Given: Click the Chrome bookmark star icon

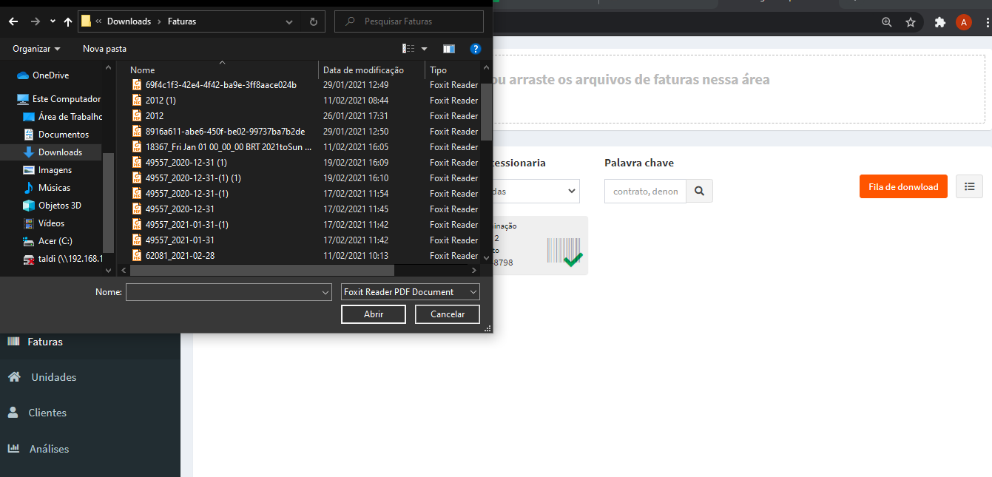Looking at the screenshot, I should click(x=911, y=22).
